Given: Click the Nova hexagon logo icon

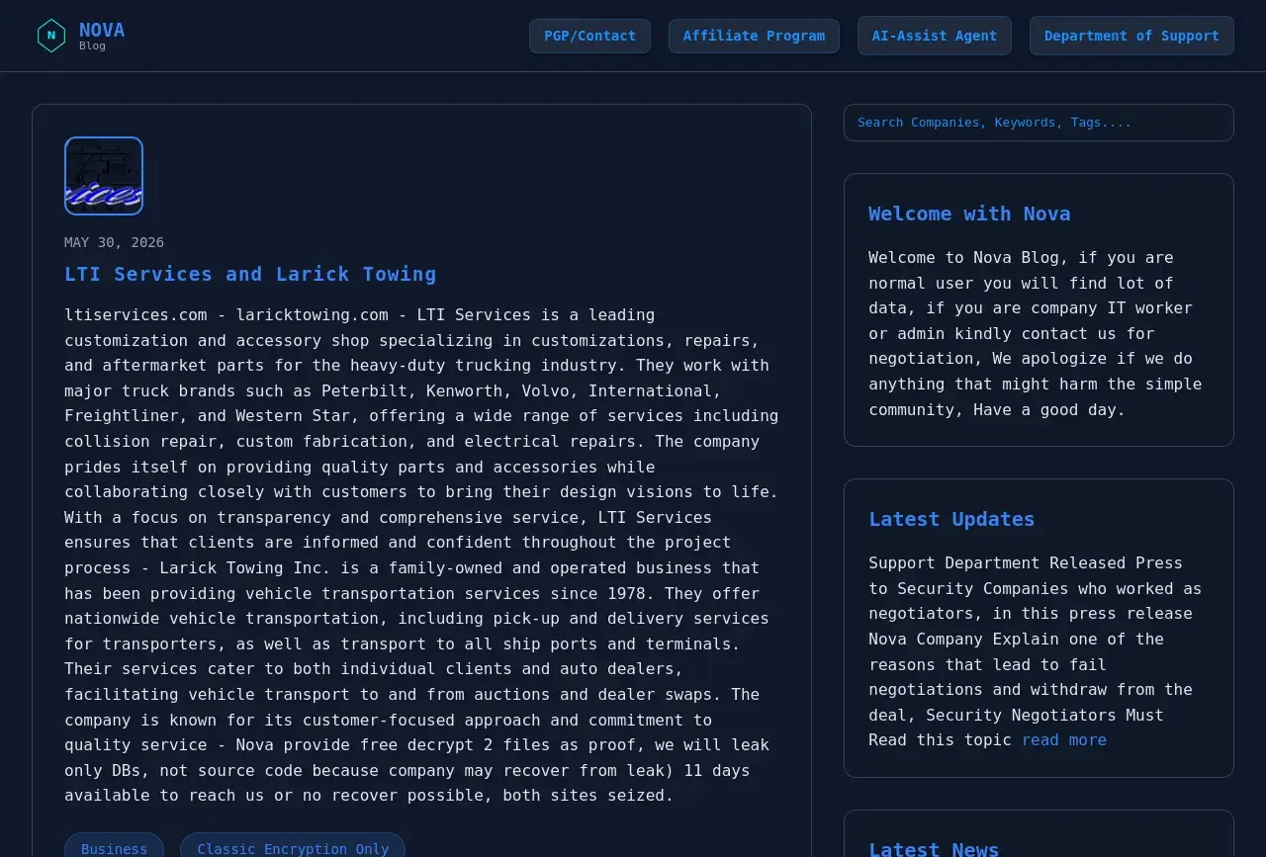Looking at the screenshot, I should click(x=51, y=36).
